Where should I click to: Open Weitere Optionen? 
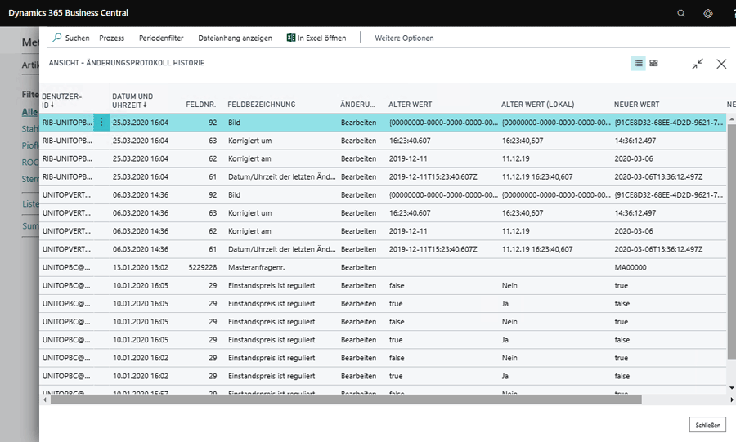(404, 38)
